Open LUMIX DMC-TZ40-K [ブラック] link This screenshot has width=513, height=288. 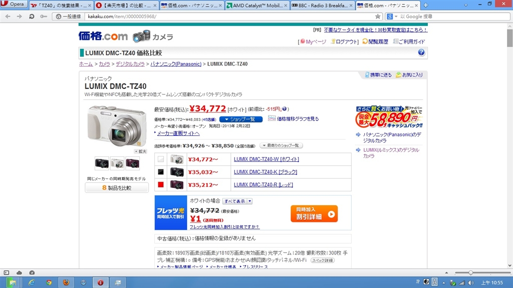tap(266, 172)
